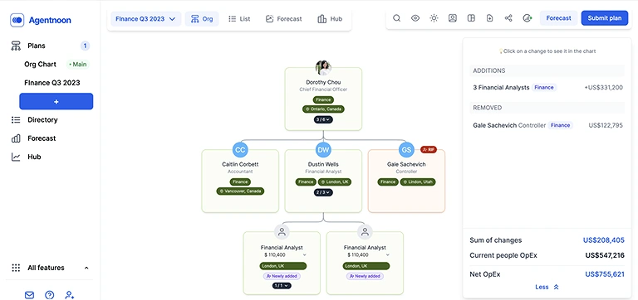Click the Lindon, Utah tag on Gale Sachevich

[x=418, y=181]
